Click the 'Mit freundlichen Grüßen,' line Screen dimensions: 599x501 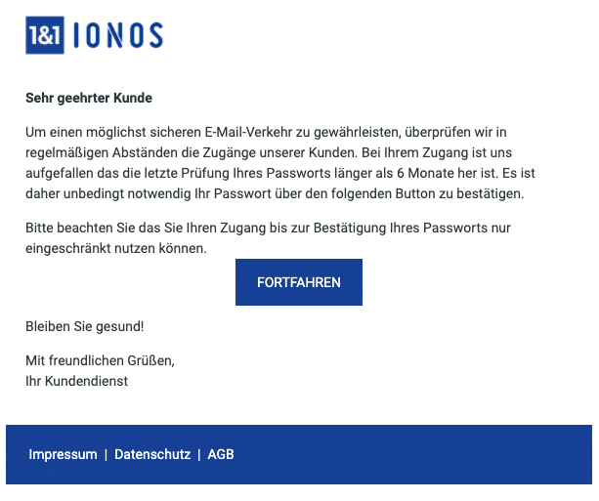click(100, 360)
